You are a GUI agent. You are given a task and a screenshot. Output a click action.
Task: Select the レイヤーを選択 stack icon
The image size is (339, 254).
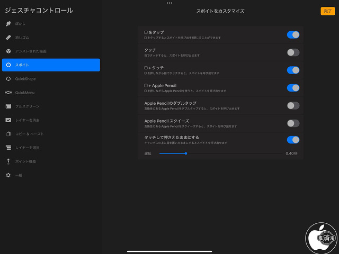coord(8,148)
